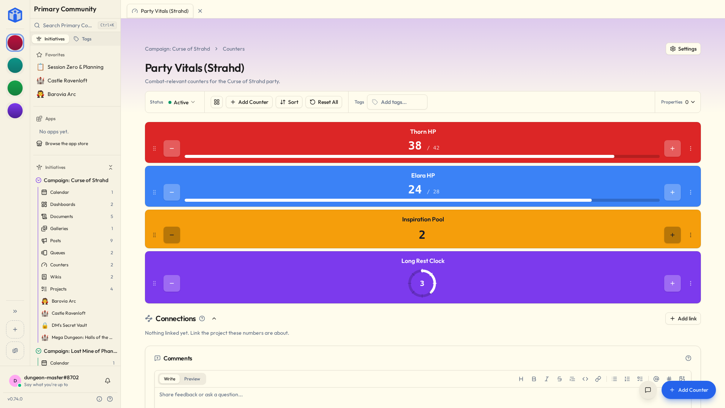Collapse Campaign: Lost Mine of Phandelver

tap(39, 351)
